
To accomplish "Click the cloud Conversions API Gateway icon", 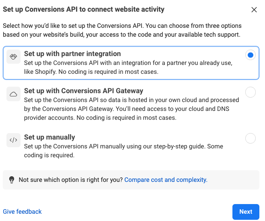I will 14,94.
